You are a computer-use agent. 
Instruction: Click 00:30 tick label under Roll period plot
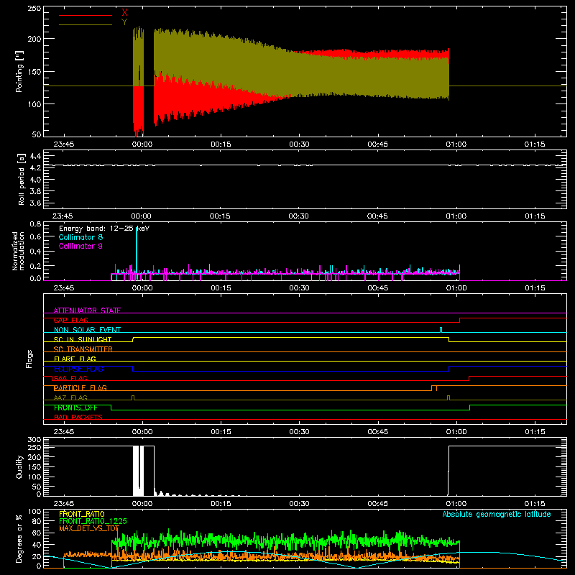point(298,216)
